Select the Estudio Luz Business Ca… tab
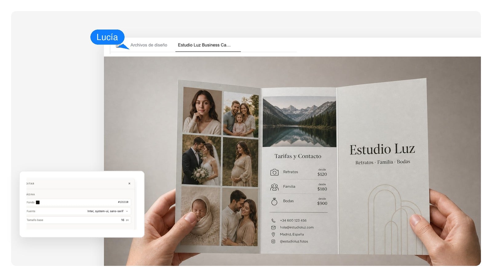Image resolution: width=492 pixels, height=277 pixels. tap(204, 45)
